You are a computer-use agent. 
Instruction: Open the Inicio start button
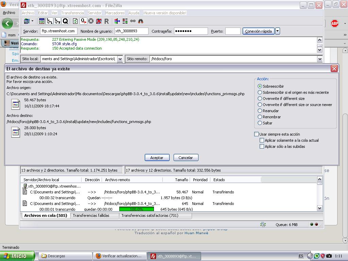17,256
